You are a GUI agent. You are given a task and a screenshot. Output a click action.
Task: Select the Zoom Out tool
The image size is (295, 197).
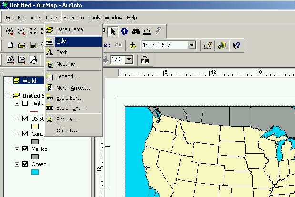click(21, 31)
